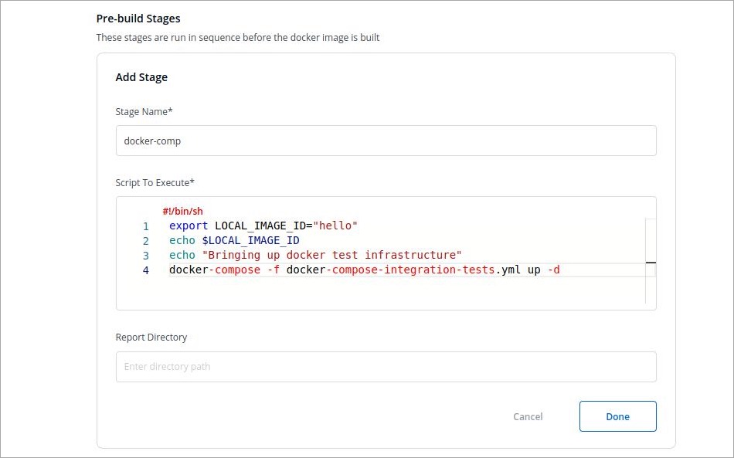Click the script editor scrollbar thumb

[651, 263]
